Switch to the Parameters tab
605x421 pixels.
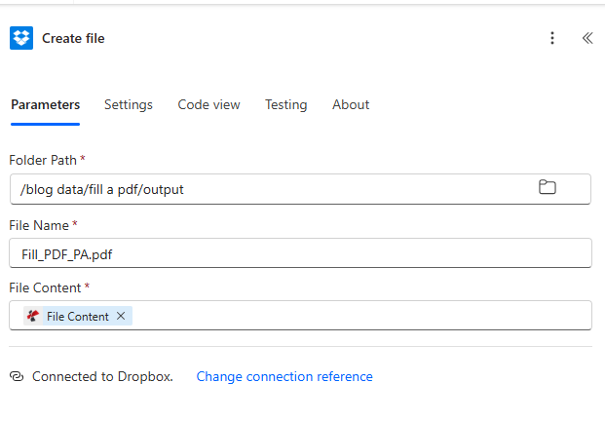(45, 104)
